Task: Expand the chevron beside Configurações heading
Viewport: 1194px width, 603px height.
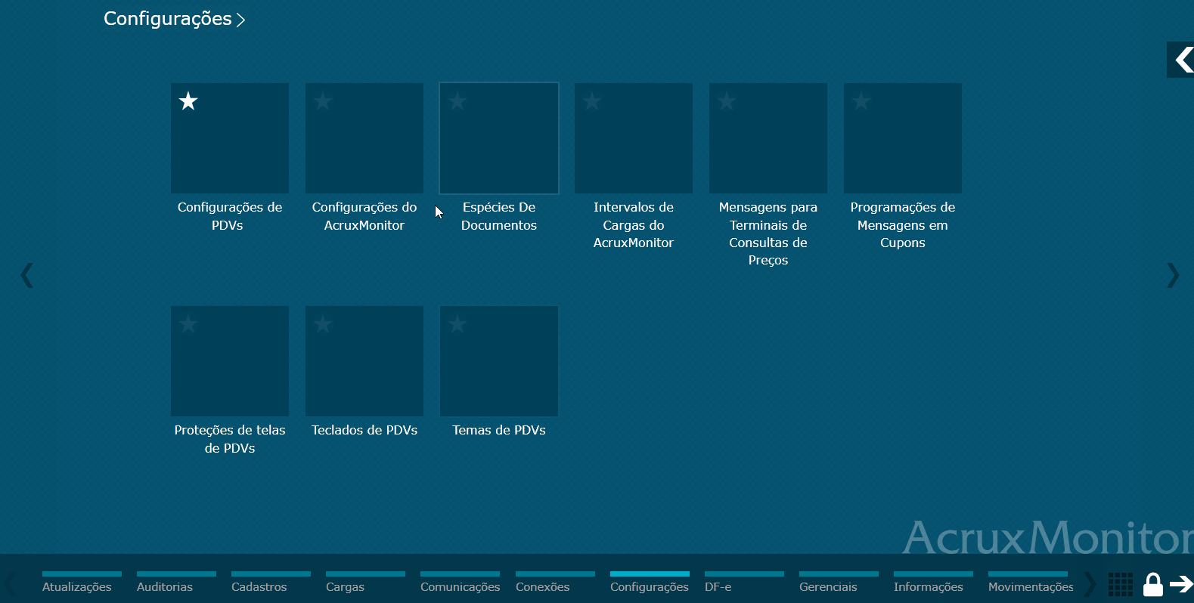Action: tap(240, 20)
